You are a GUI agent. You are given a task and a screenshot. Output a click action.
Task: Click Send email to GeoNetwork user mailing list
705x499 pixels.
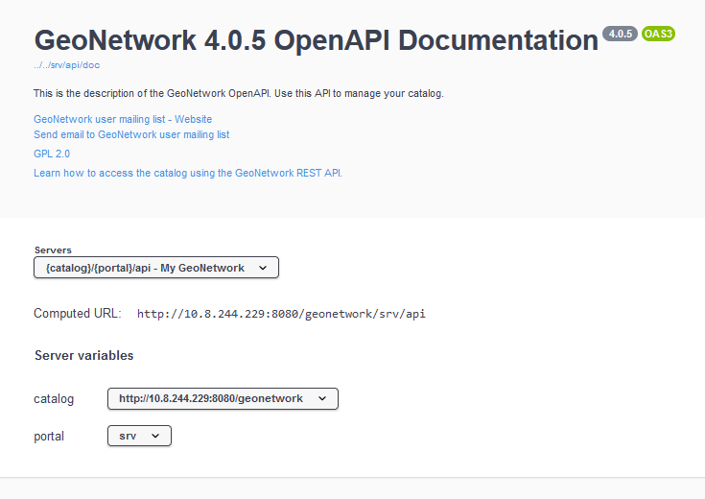coord(131,134)
